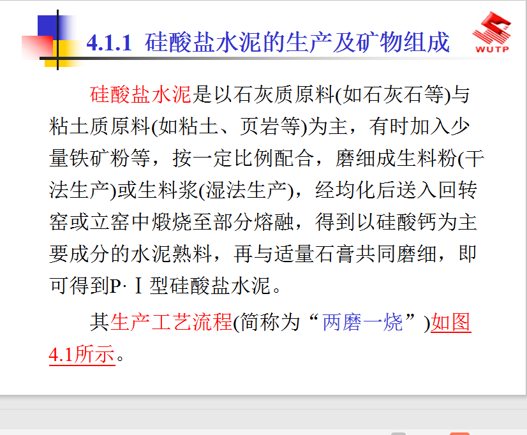Screen dimensions: 527x435
Task: Click the WUTP logo in the slide corner
Action: 492,33
